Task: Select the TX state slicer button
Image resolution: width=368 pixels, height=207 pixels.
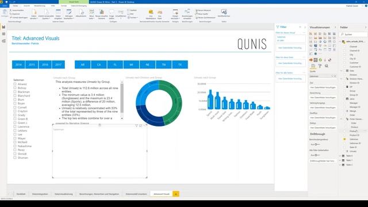Action: (x=180, y=64)
